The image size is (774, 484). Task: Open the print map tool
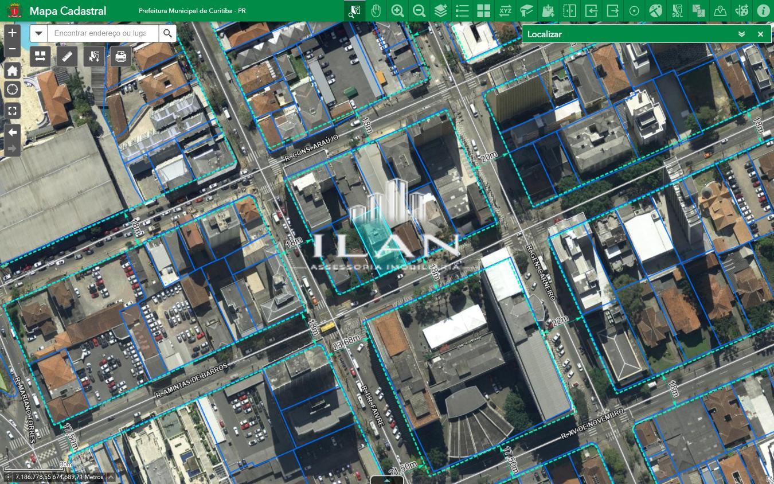click(x=120, y=56)
